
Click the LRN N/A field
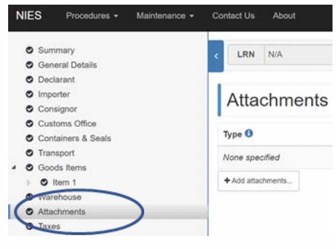(x=299, y=55)
